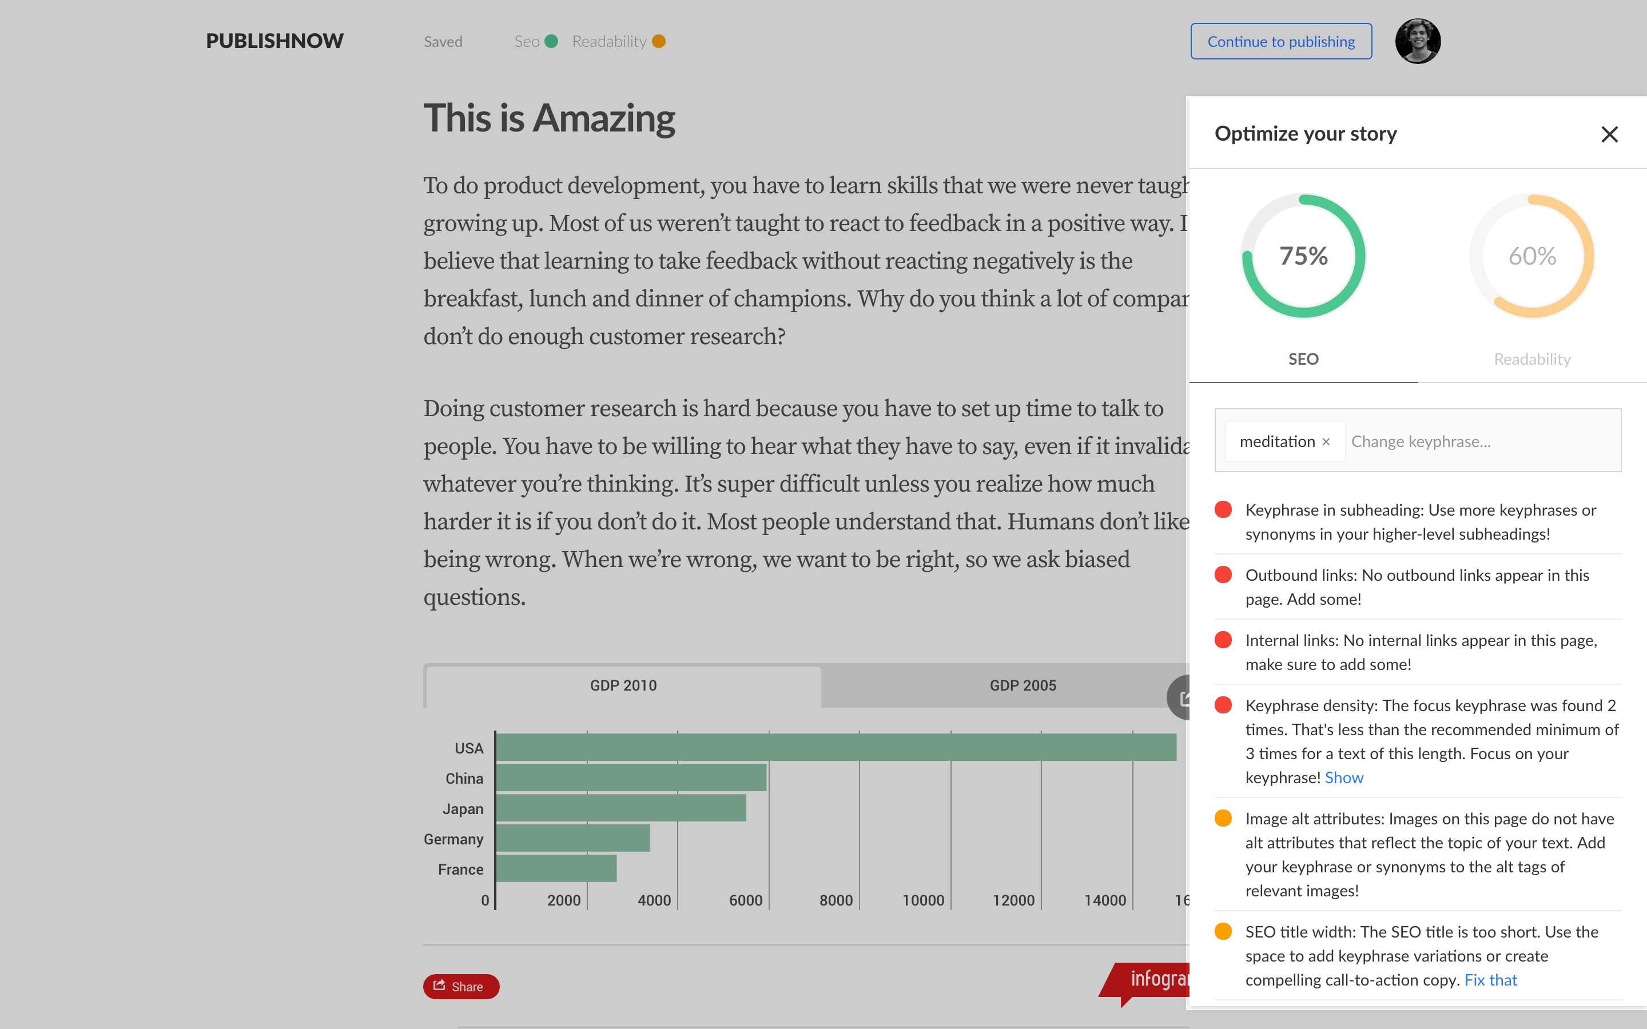Click the PUBLISHNOW logo
This screenshot has width=1647, height=1029.
point(274,41)
